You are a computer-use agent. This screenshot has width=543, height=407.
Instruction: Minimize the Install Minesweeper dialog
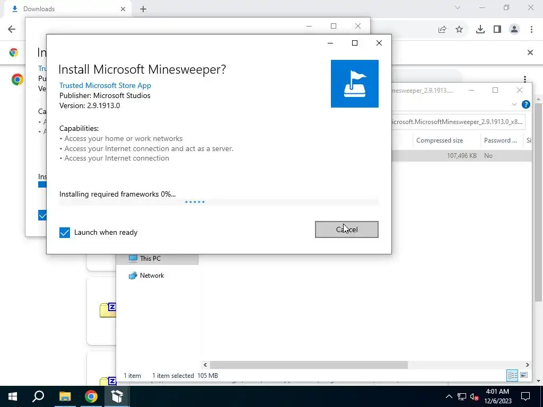tap(330, 43)
